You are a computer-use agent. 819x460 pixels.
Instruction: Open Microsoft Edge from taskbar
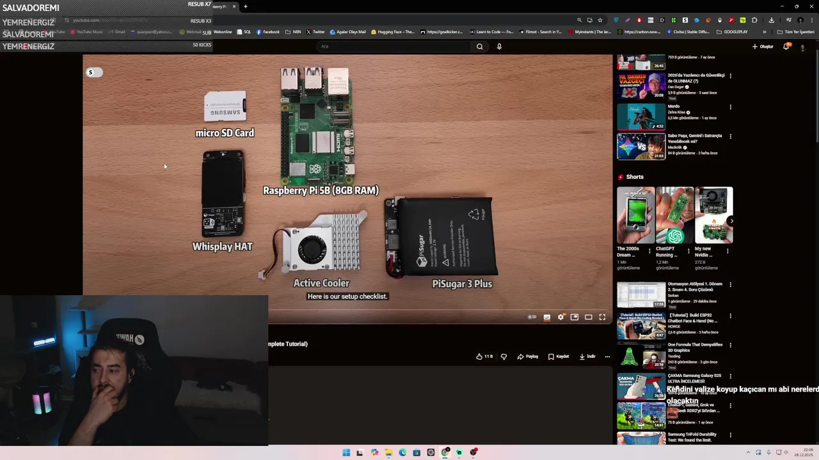402,452
